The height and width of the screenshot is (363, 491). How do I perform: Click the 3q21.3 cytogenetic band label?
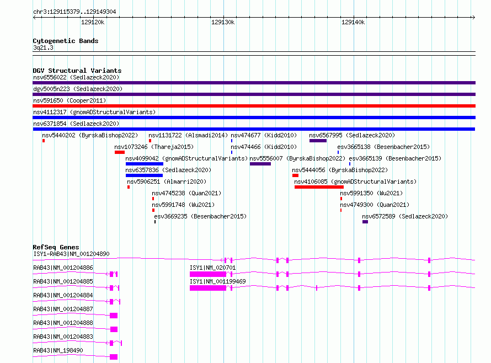(x=43, y=47)
